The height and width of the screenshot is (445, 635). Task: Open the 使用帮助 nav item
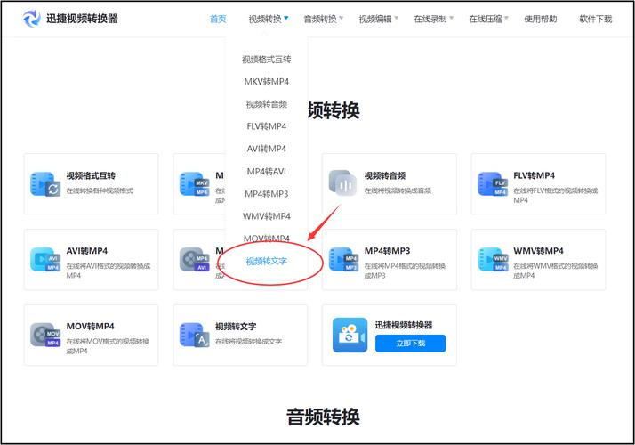click(x=540, y=19)
